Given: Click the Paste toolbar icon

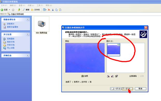Looking at the screenshot, I should (60, 10).
